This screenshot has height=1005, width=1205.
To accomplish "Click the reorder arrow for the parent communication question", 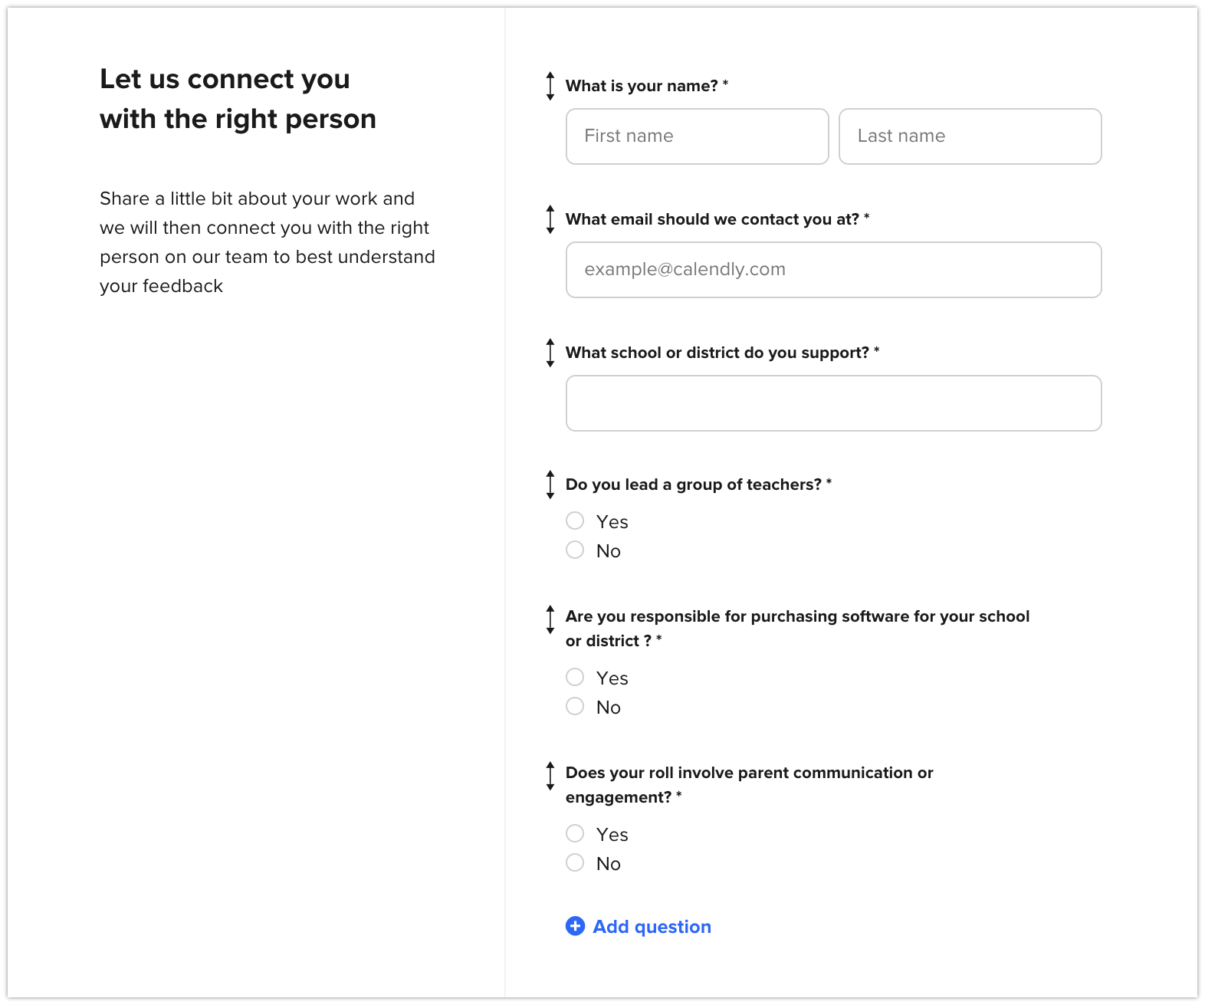I will (x=550, y=776).
